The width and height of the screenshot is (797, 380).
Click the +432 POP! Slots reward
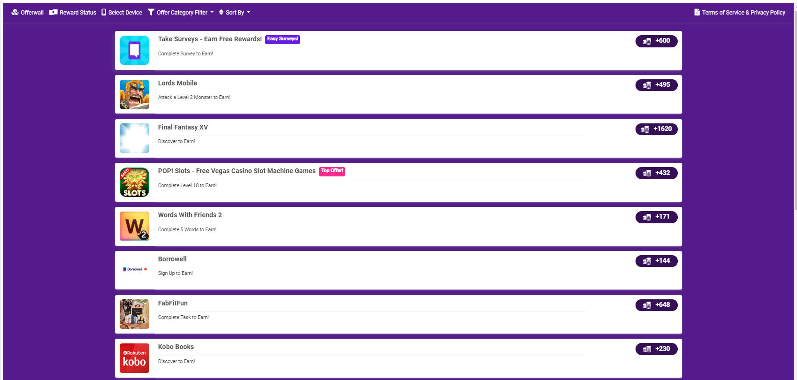656,173
